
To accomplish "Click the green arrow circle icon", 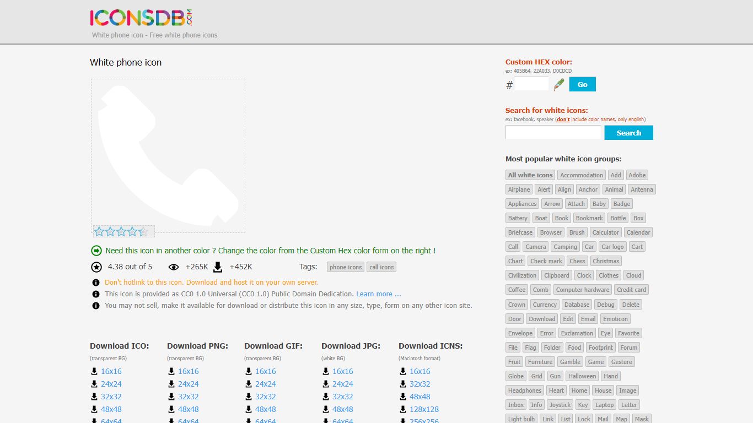I will point(96,251).
